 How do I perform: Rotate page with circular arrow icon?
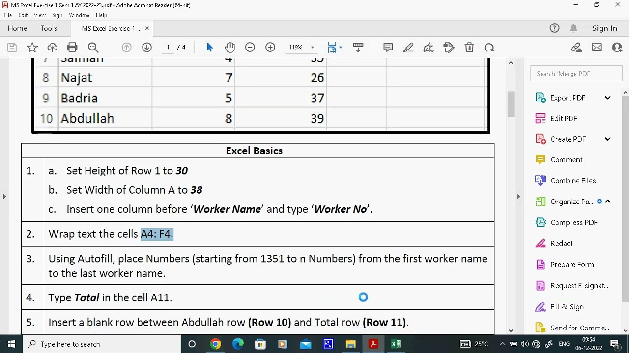489,48
